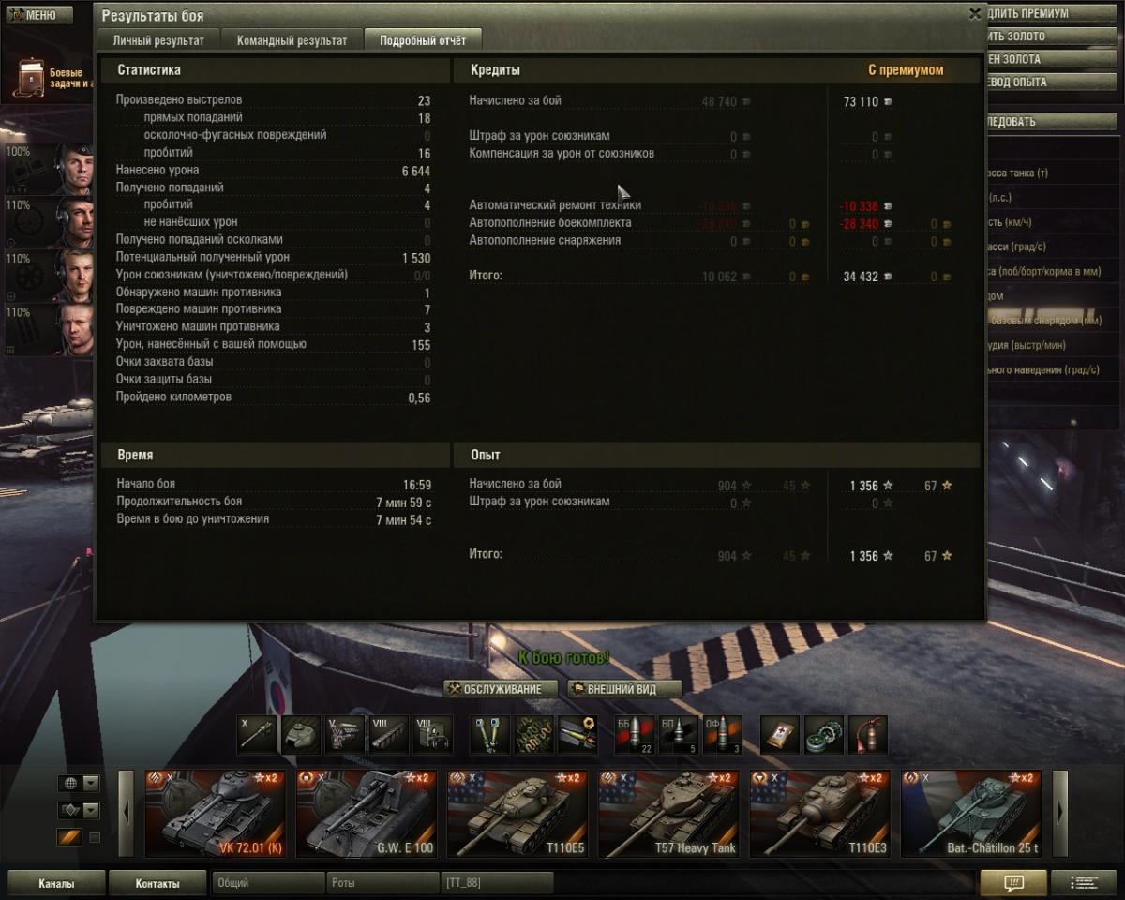Open the [TT_88] chat channel tab
Image resolution: width=1125 pixels, height=900 pixels.
(x=497, y=883)
